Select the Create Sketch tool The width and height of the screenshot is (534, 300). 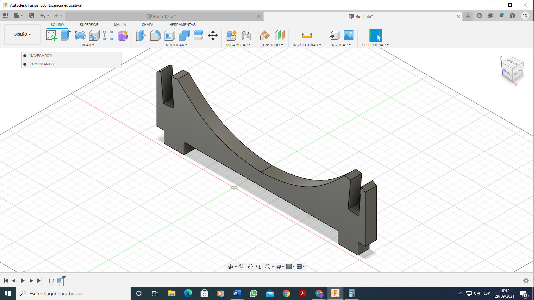[x=51, y=35]
